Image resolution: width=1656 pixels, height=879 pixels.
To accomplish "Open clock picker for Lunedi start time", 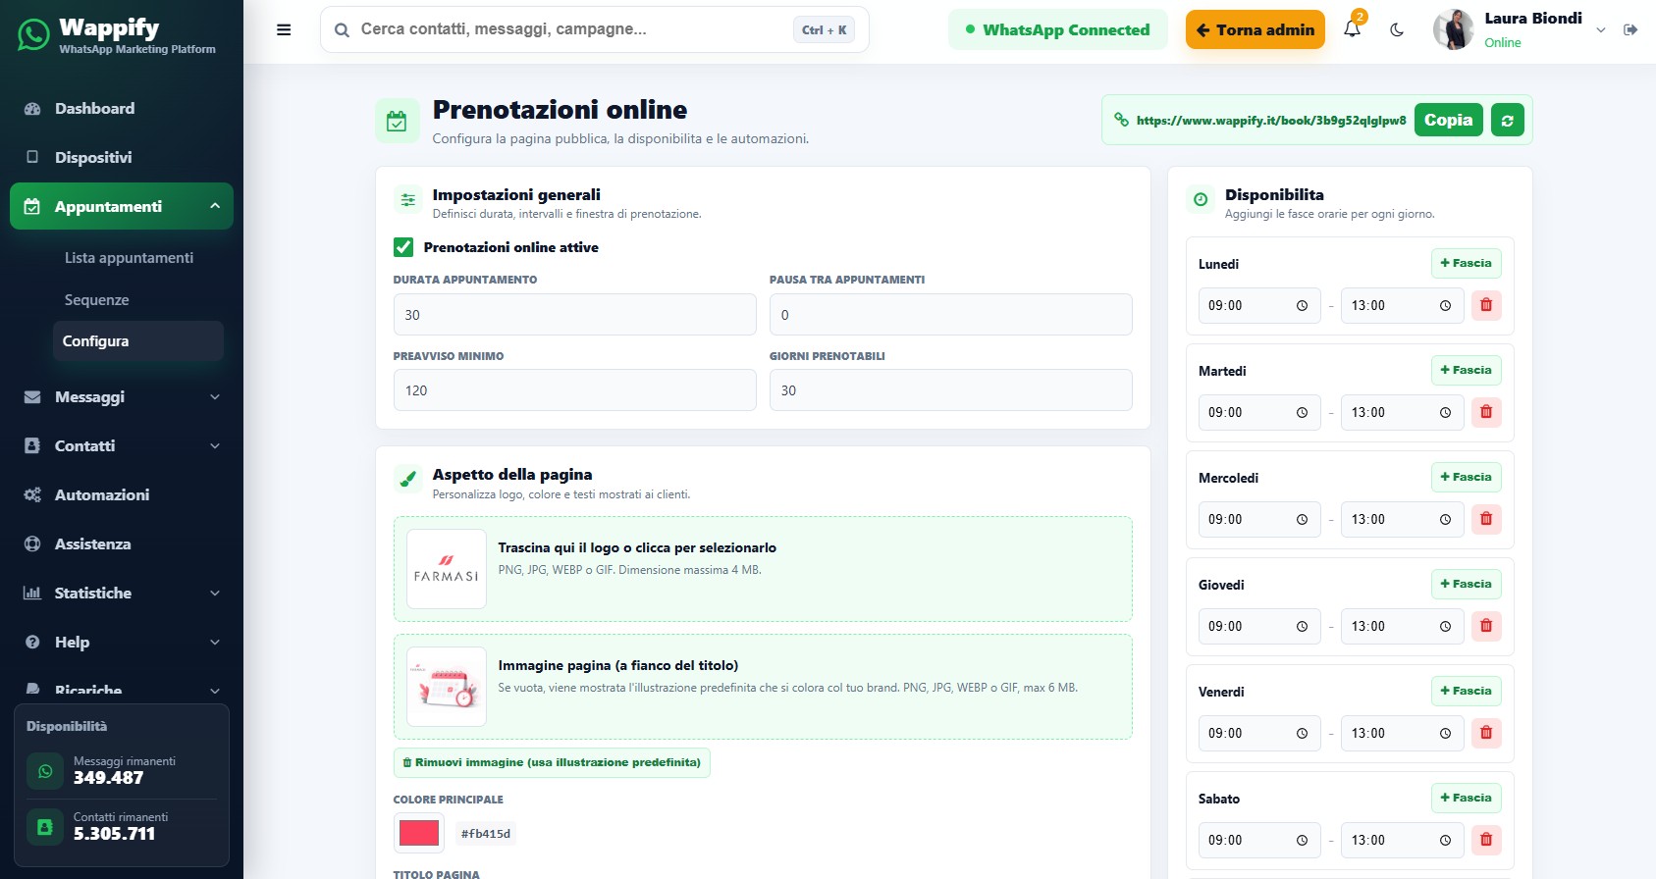I will (x=1302, y=306).
